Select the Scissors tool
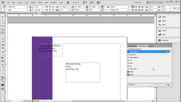 click(3, 52)
